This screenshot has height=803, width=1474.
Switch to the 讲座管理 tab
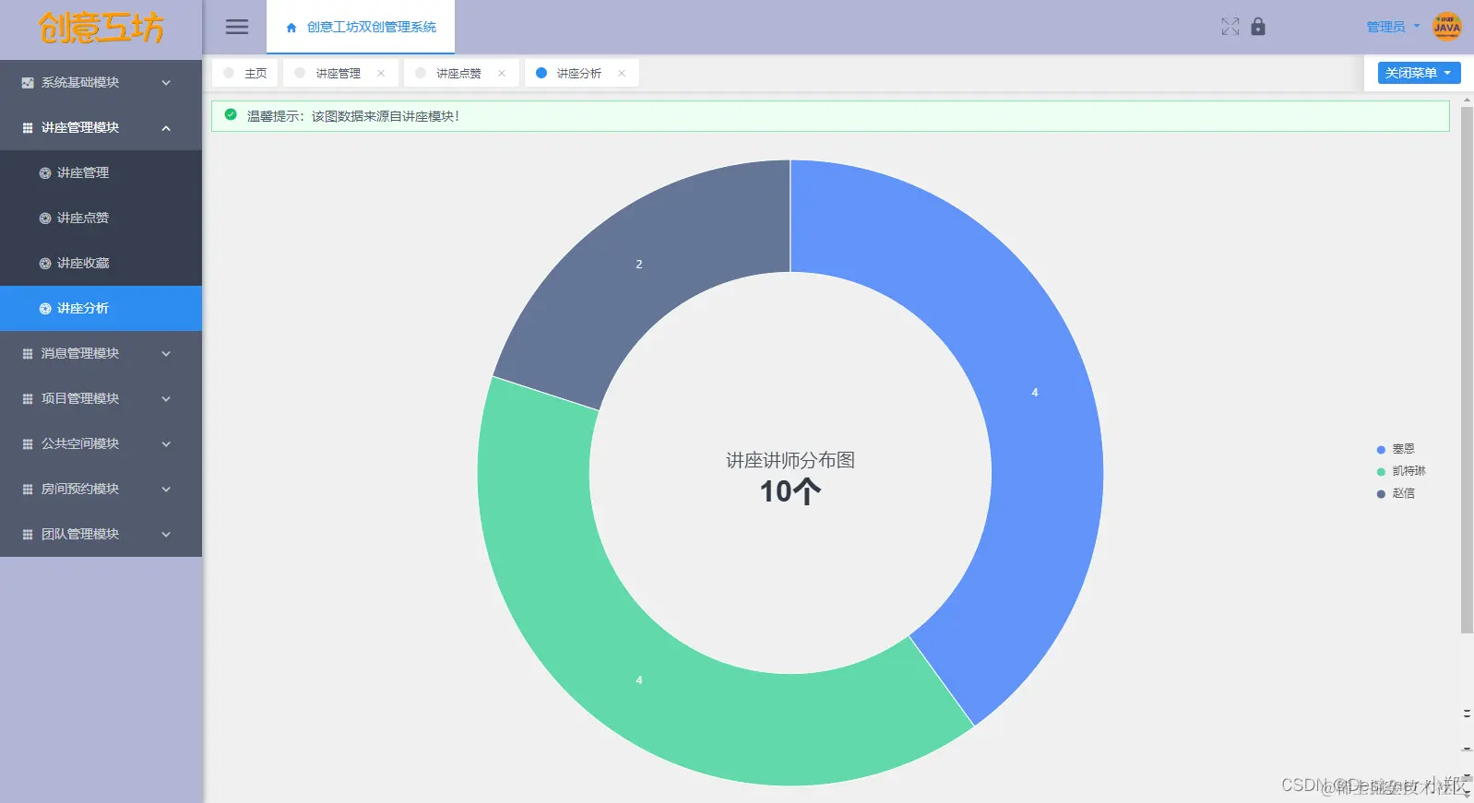(341, 73)
